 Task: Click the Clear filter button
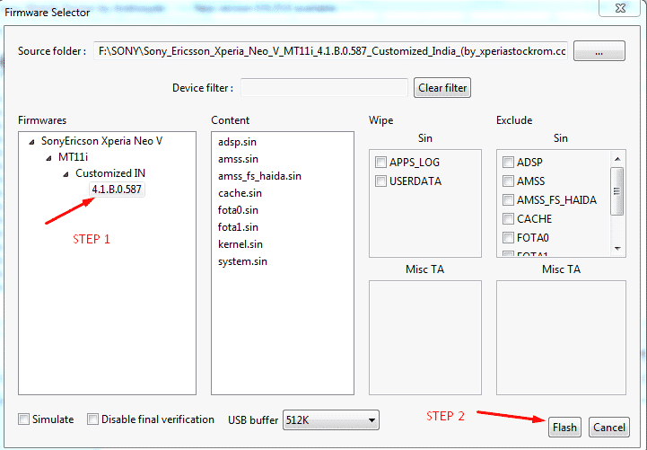coord(442,88)
